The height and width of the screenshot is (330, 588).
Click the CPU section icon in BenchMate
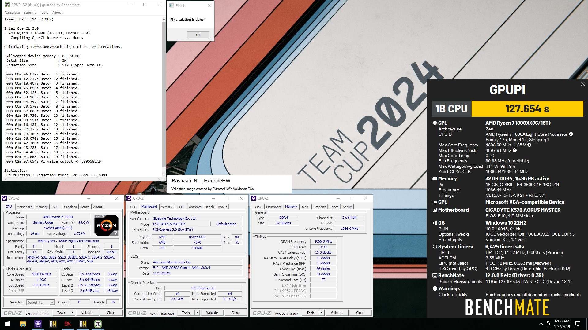435,123
